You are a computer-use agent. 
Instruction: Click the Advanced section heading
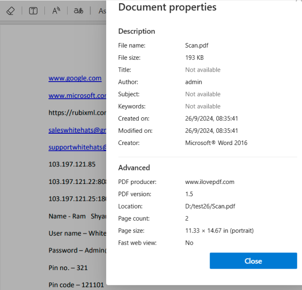point(134,168)
